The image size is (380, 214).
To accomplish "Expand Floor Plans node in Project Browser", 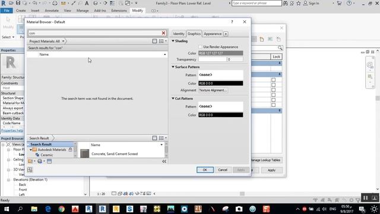I will pos(8,149).
